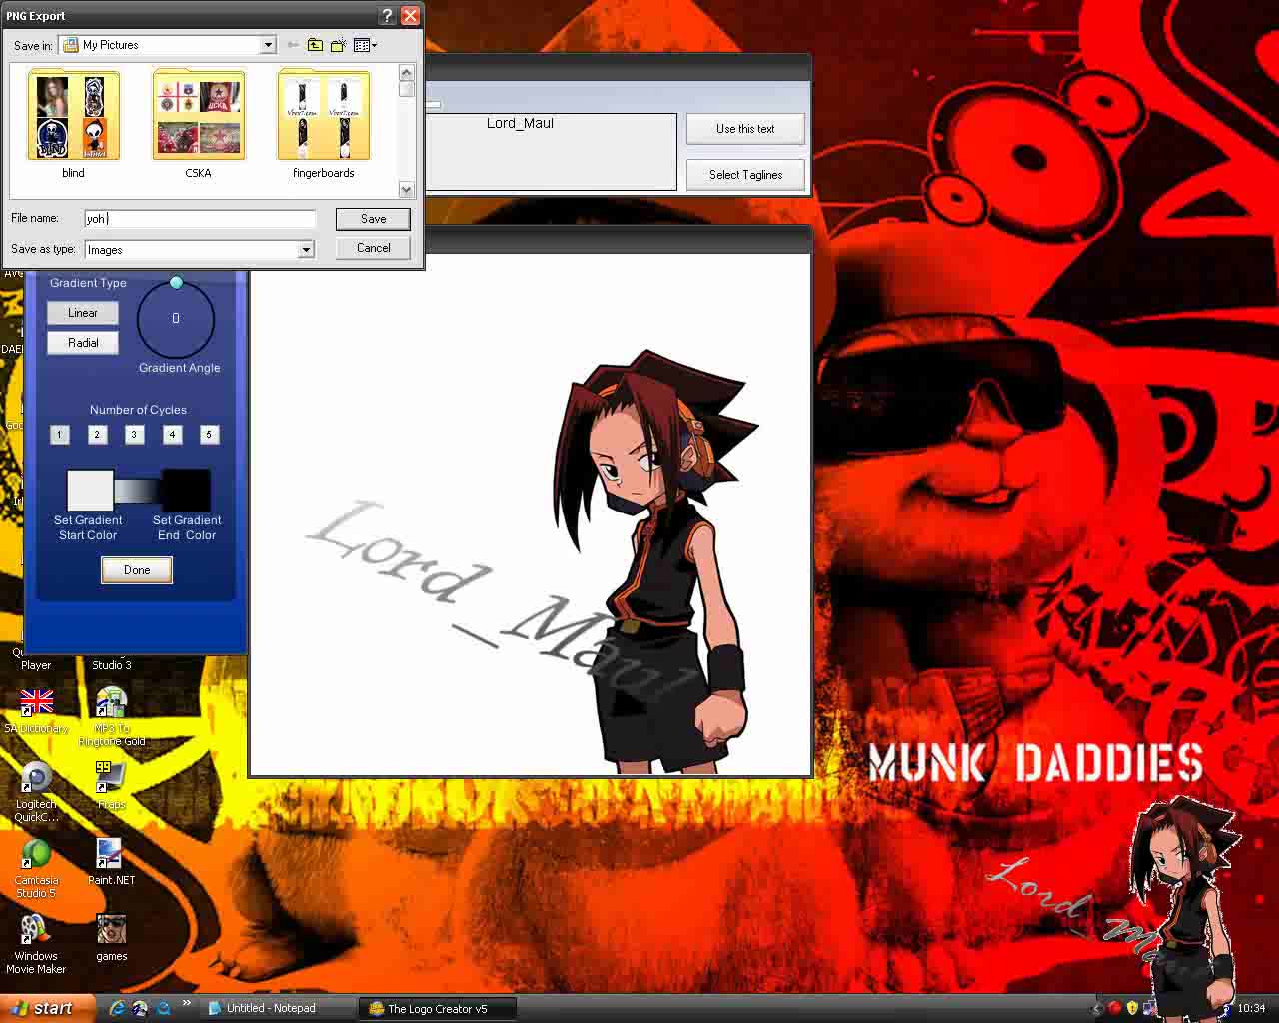Set number of cycles to 5

[x=209, y=435]
